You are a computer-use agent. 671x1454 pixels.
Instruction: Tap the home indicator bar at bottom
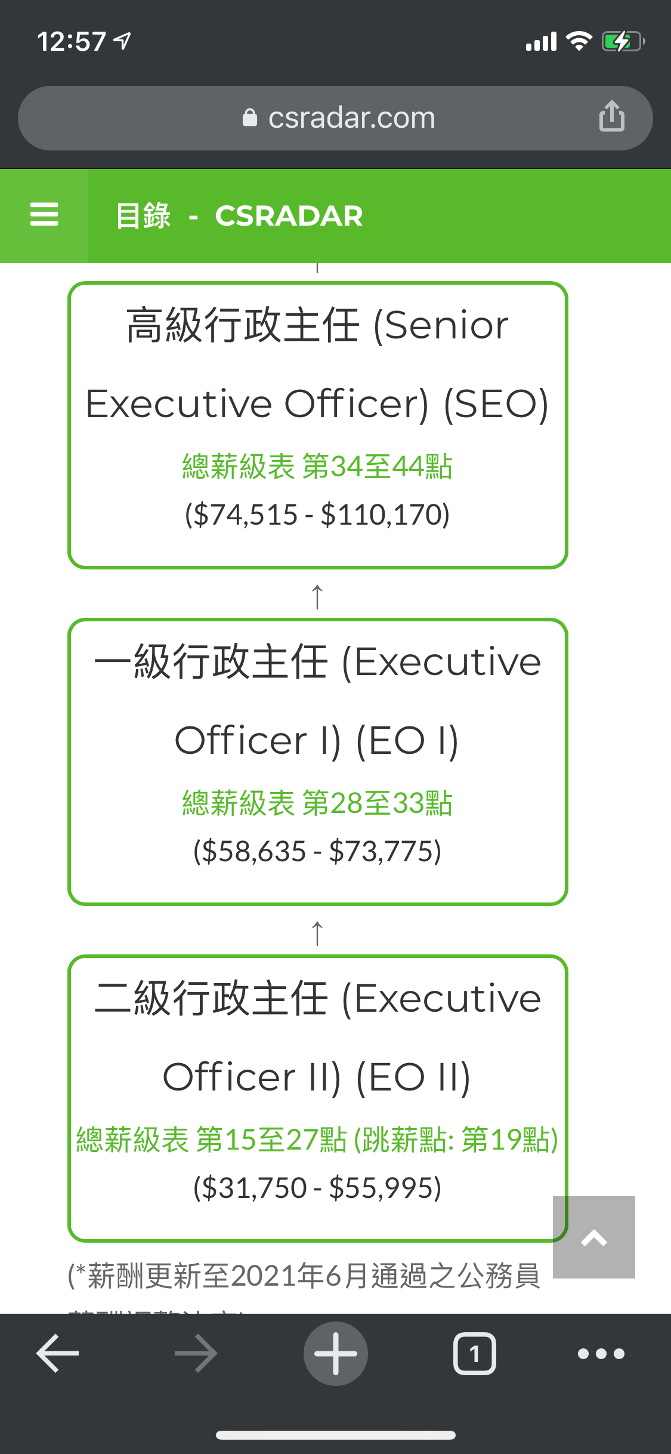(336, 1435)
